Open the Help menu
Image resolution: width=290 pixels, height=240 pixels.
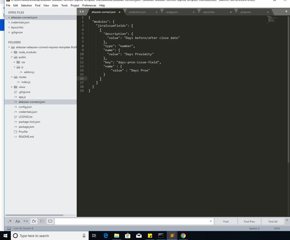(102, 5)
